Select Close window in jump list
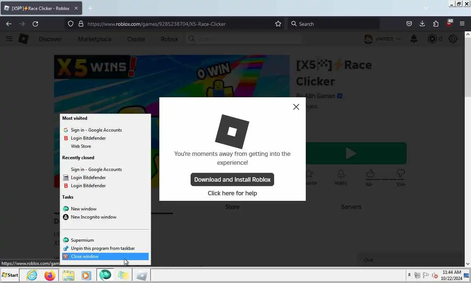This screenshot has width=471, height=283. click(x=105, y=256)
